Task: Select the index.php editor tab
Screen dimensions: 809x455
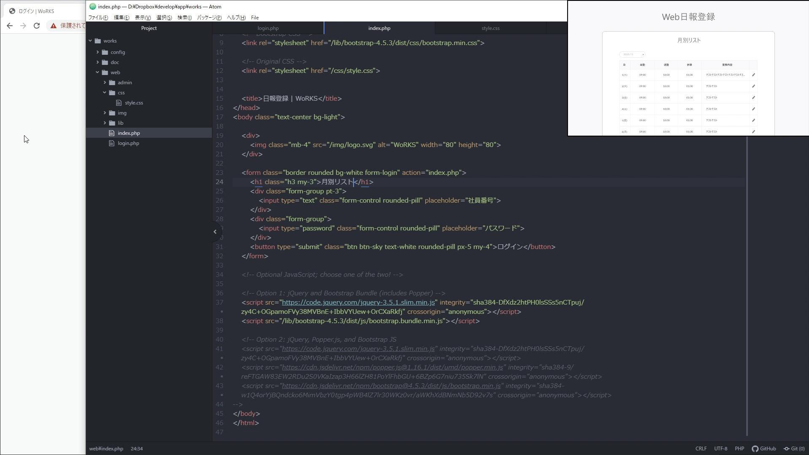Action: (x=379, y=28)
